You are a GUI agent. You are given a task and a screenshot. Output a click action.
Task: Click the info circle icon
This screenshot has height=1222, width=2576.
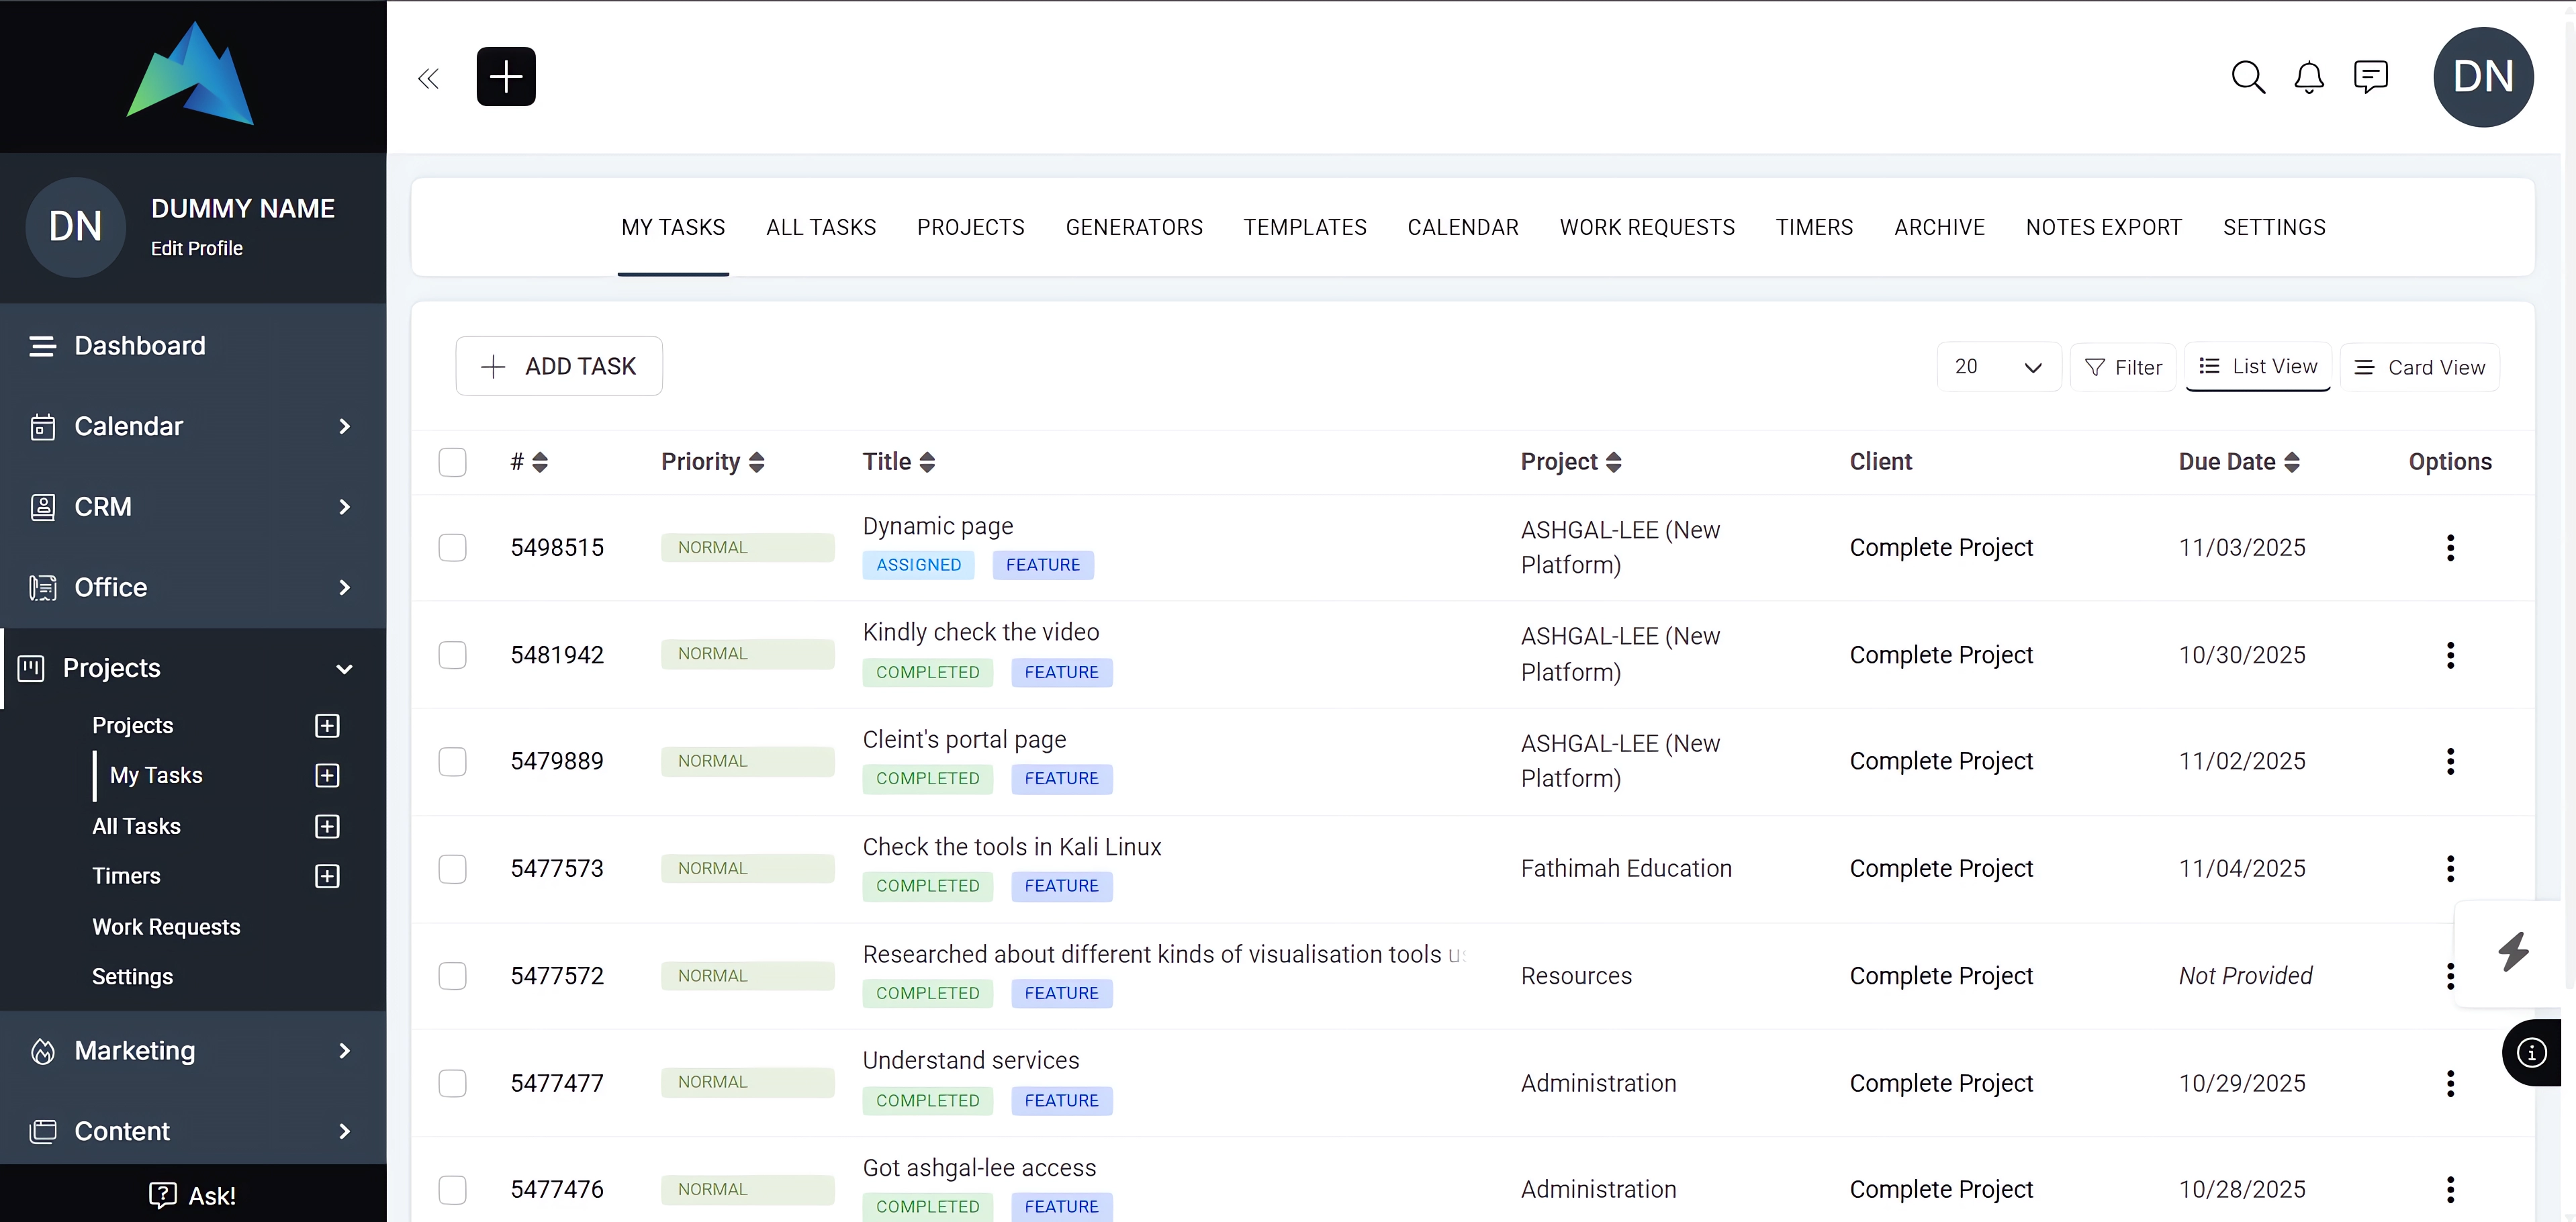[2531, 1052]
